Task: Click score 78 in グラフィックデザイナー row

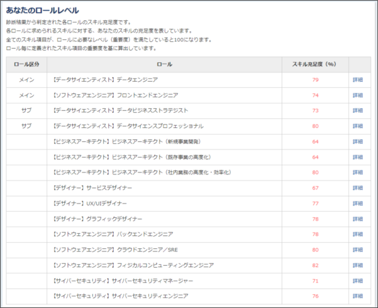Action: 315,219
